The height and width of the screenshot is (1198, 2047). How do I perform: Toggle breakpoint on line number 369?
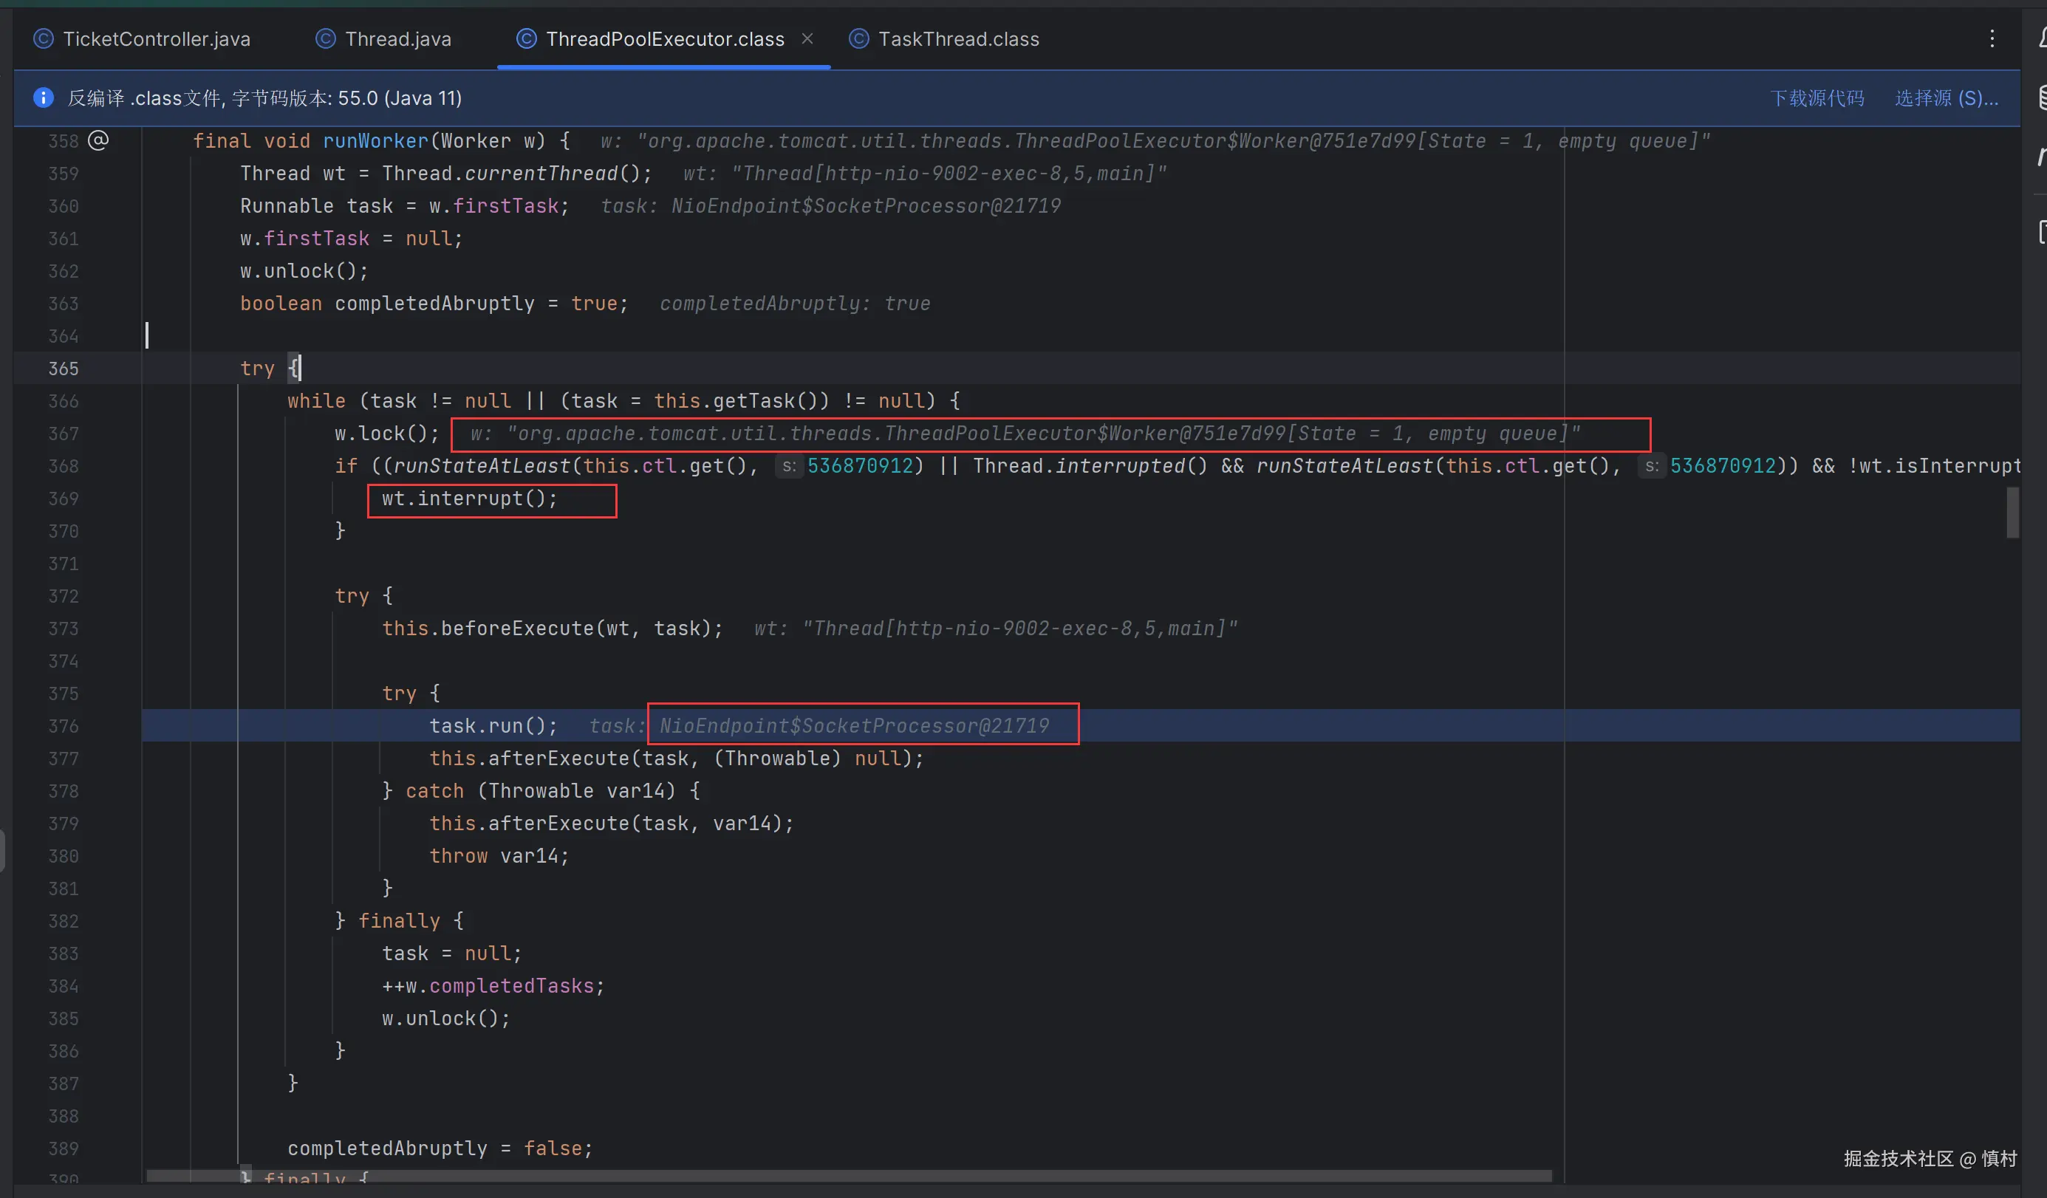[64, 499]
